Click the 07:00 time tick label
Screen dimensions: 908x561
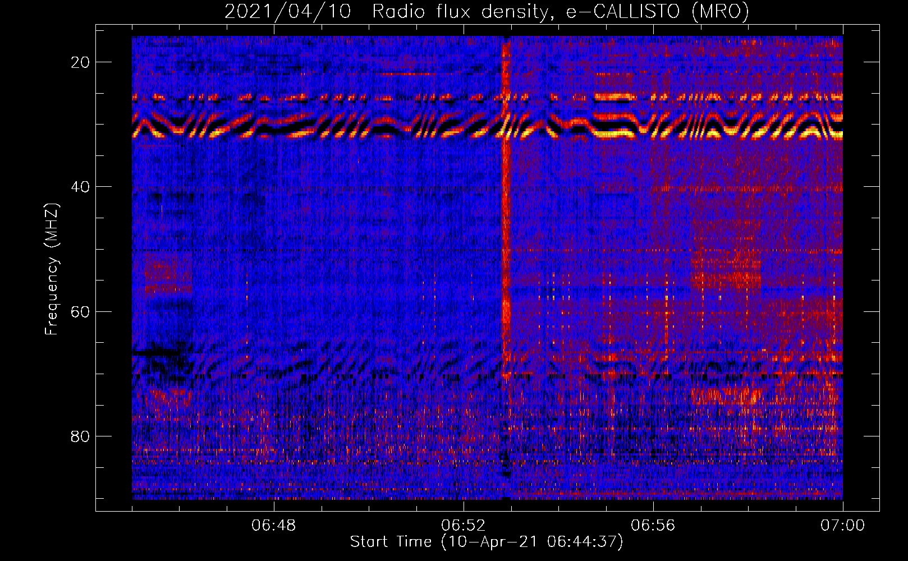tap(843, 526)
